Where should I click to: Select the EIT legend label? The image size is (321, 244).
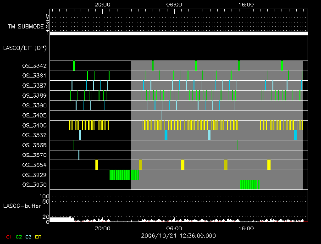[38, 236]
